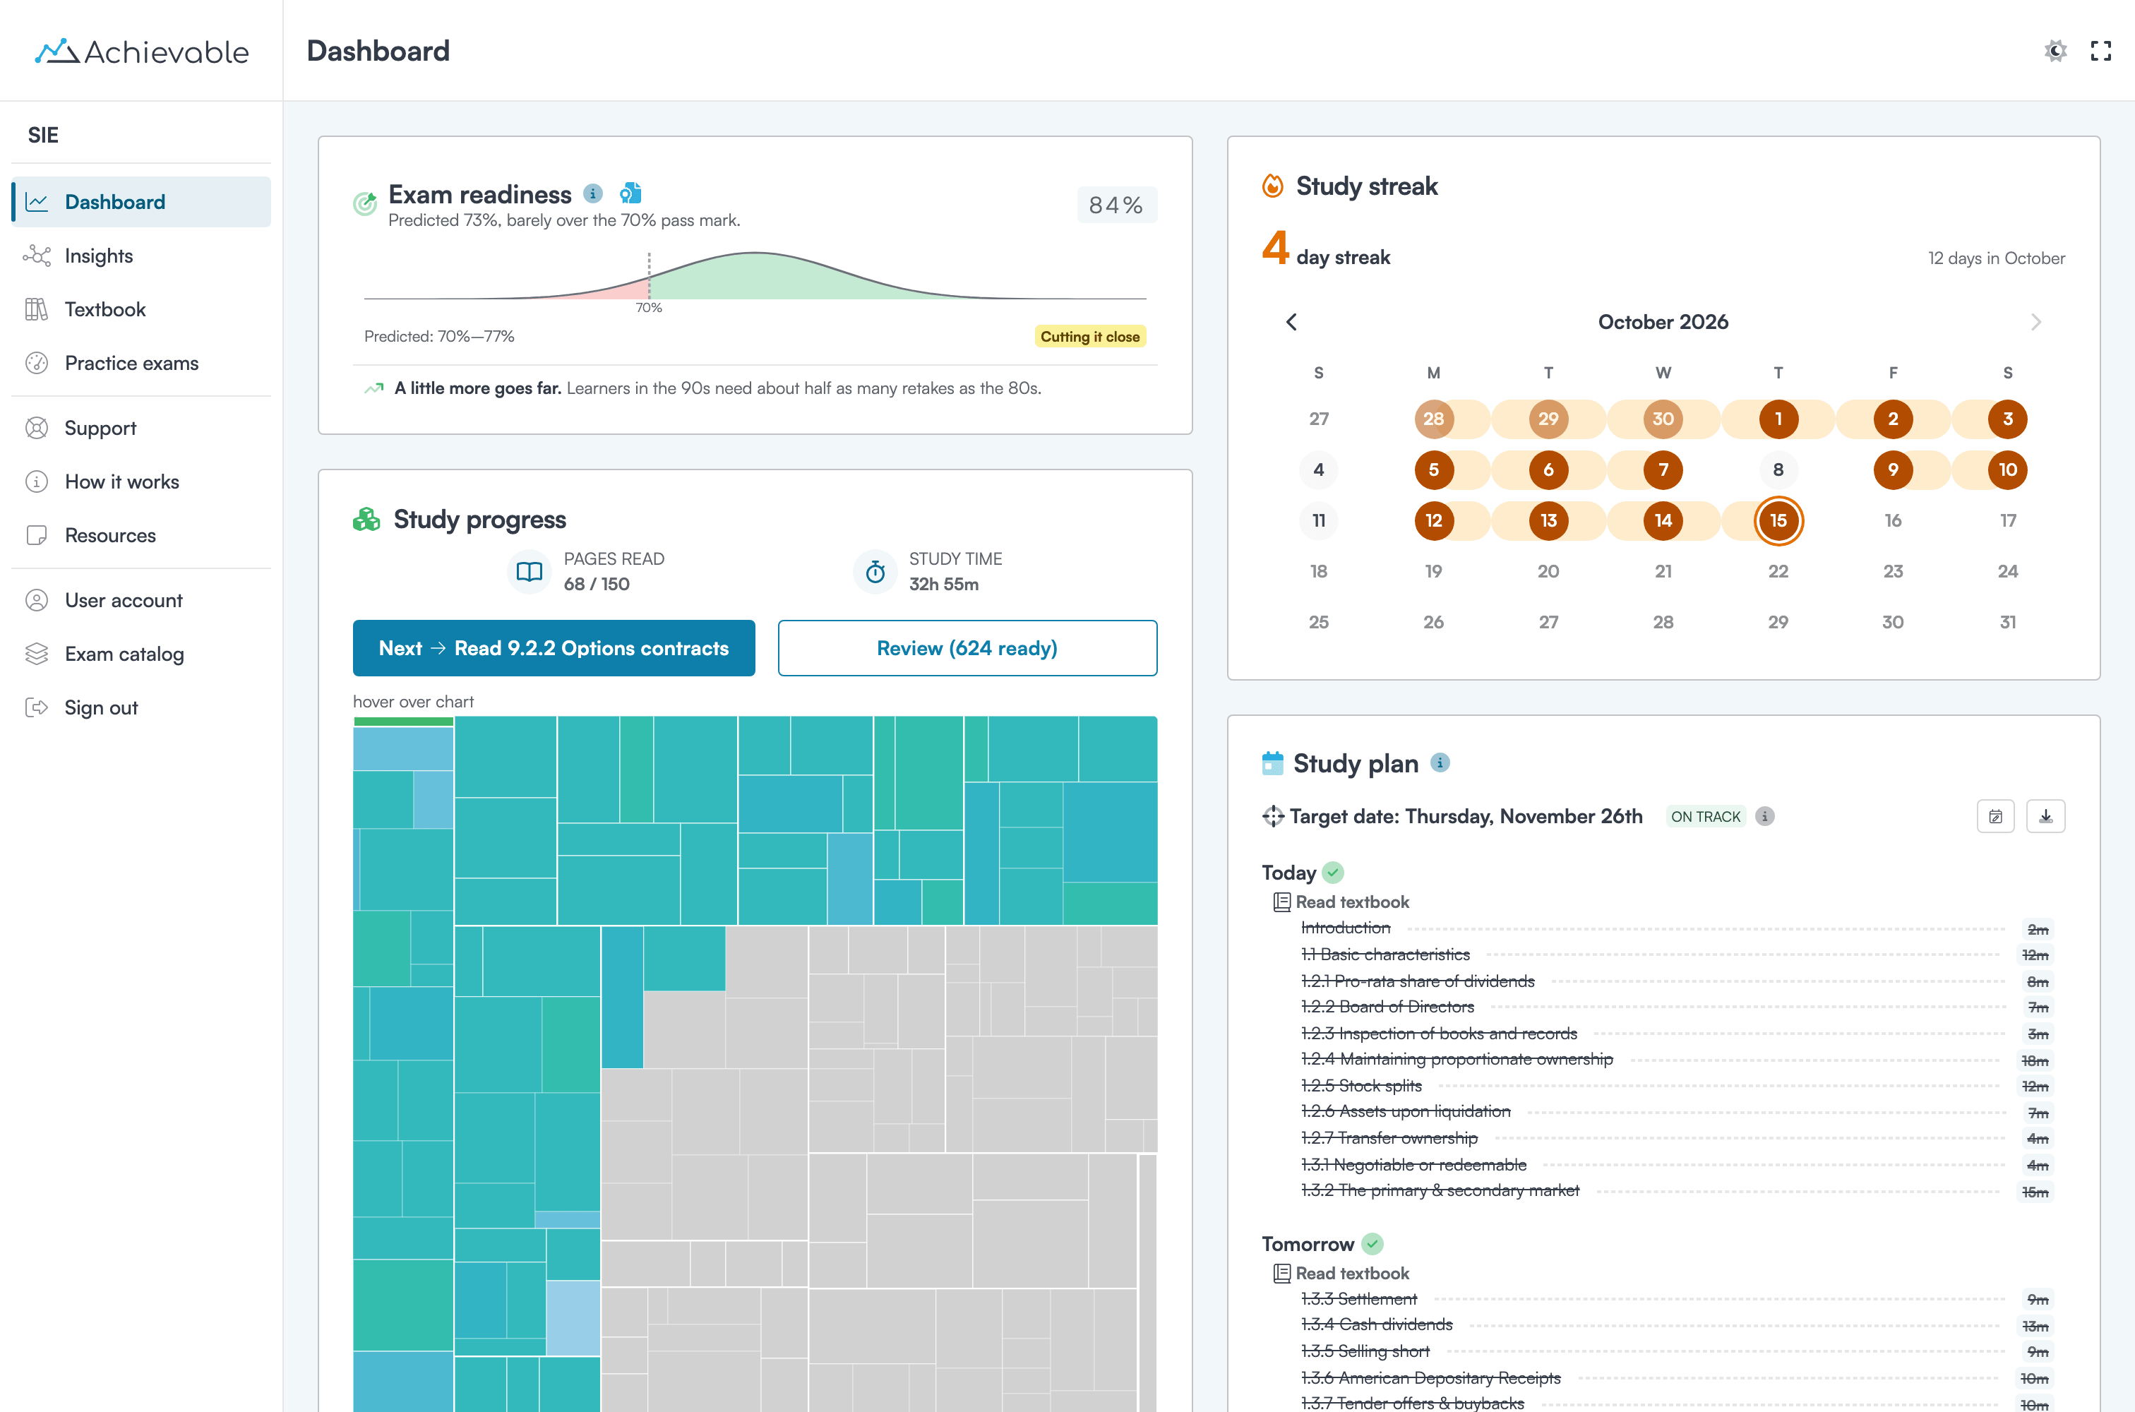
Task: Click the info icon next to ON TRACK
Action: point(1765,816)
